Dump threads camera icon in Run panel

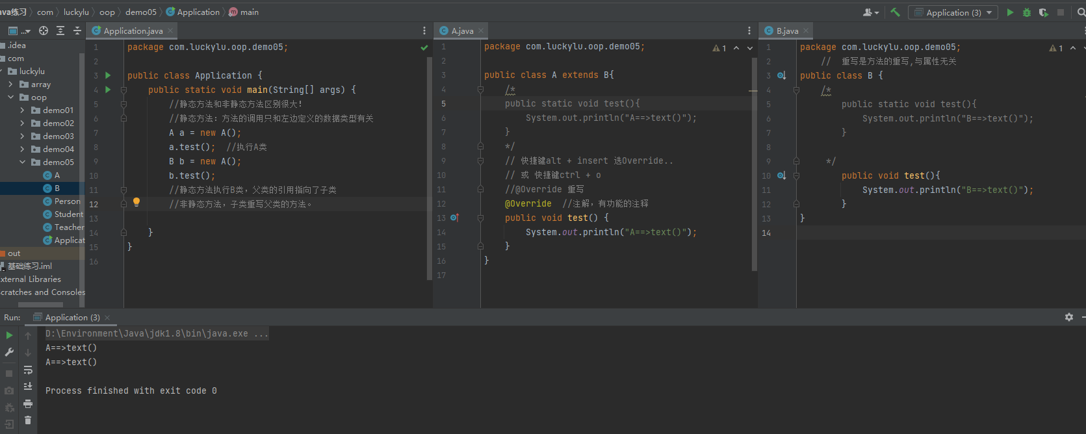[9, 390]
